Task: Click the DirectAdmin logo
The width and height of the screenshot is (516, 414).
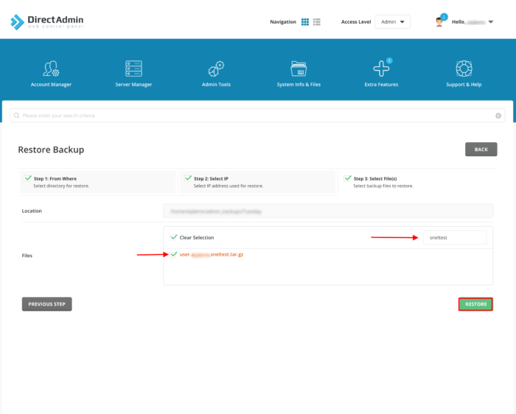Action: click(x=46, y=22)
